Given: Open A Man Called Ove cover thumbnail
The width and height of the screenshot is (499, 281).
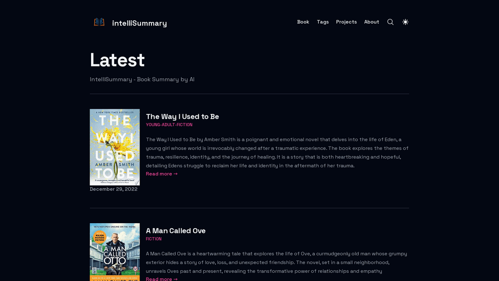Looking at the screenshot, I should coord(115,252).
